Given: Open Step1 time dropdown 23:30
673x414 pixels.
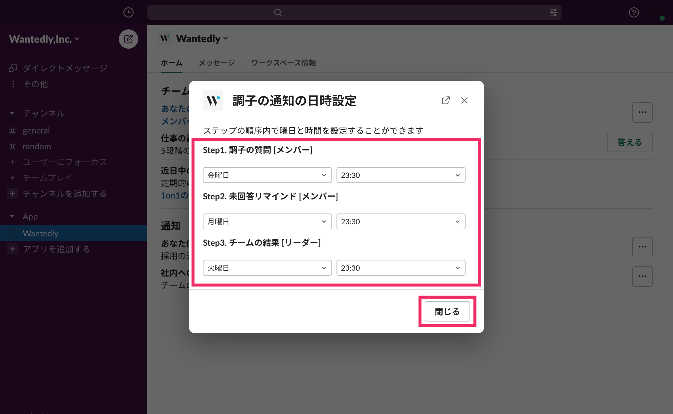Looking at the screenshot, I should coord(400,175).
